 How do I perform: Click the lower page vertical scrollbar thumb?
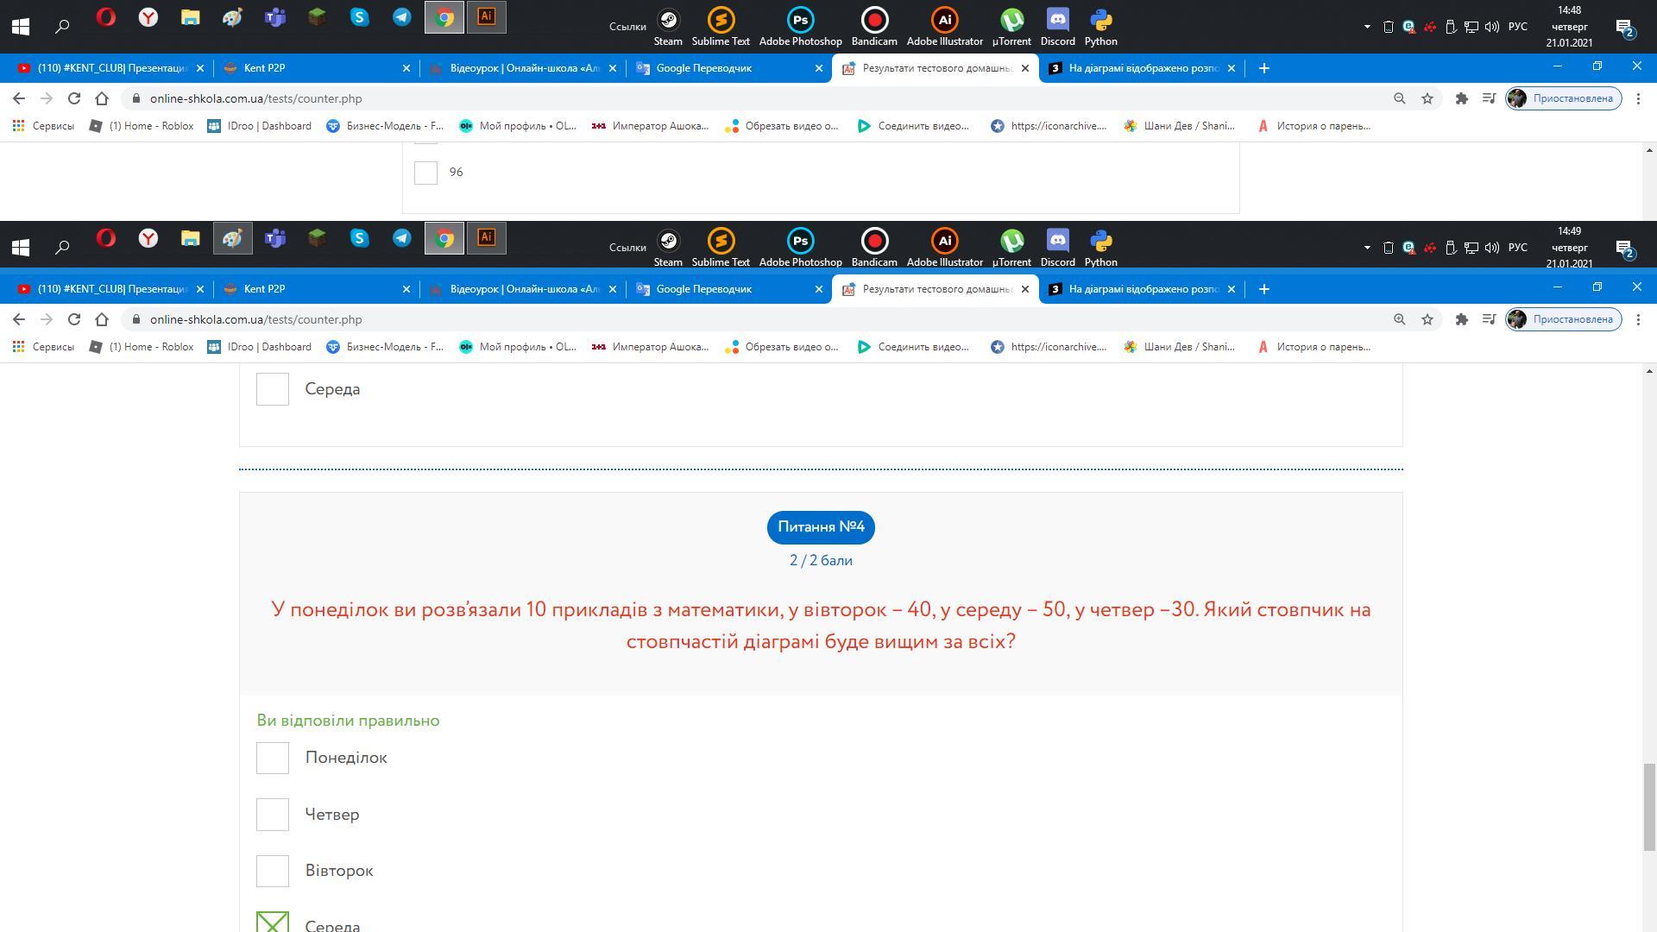tap(1649, 807)
